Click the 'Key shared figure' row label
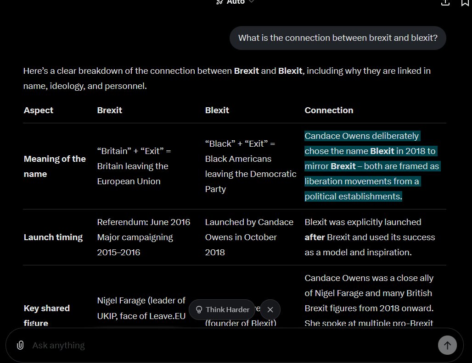472x363 pixels. pyautogui.click(x=47, y=315)
